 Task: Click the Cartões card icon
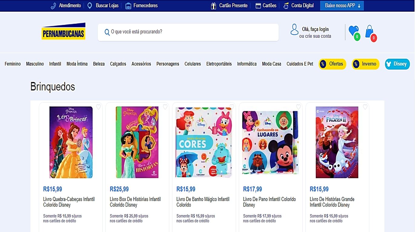(x=258, y=6)
